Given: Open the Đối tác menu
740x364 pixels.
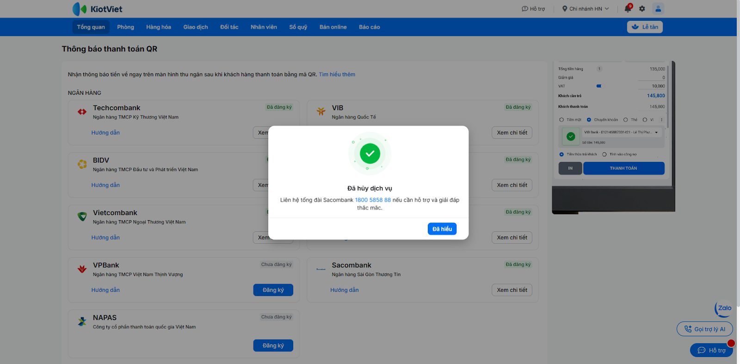Looking at the screenshot, I should [229, 27].
